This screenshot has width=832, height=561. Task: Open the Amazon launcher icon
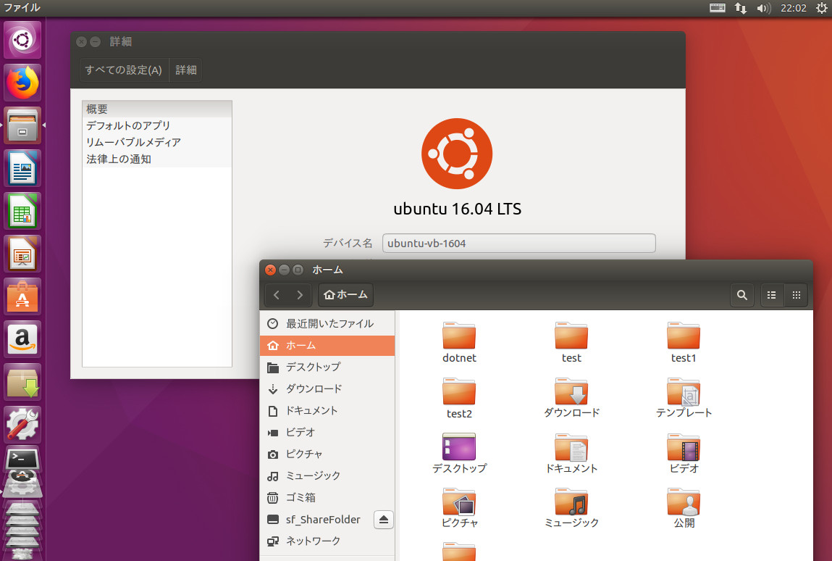22,339
